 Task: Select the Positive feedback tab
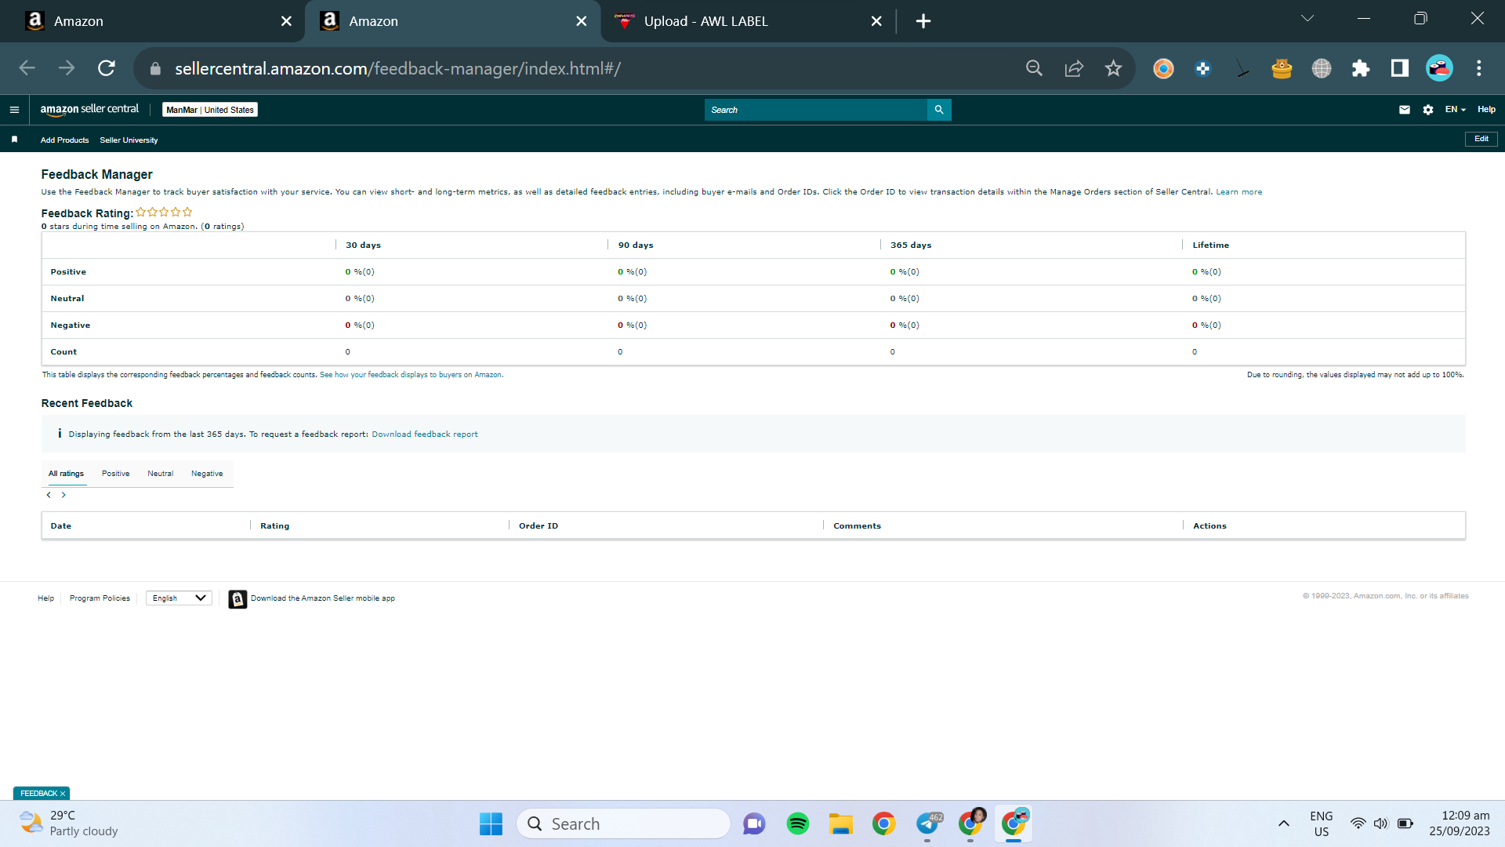[x=115, y=474]
